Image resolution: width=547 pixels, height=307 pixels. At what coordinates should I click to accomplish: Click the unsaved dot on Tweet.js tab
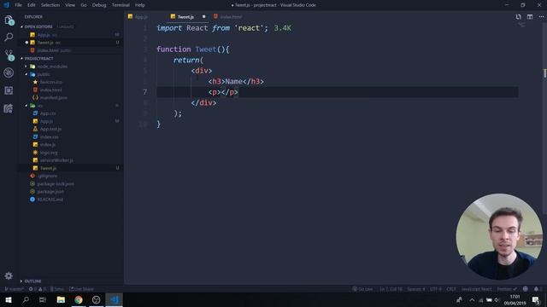(203, 17)
